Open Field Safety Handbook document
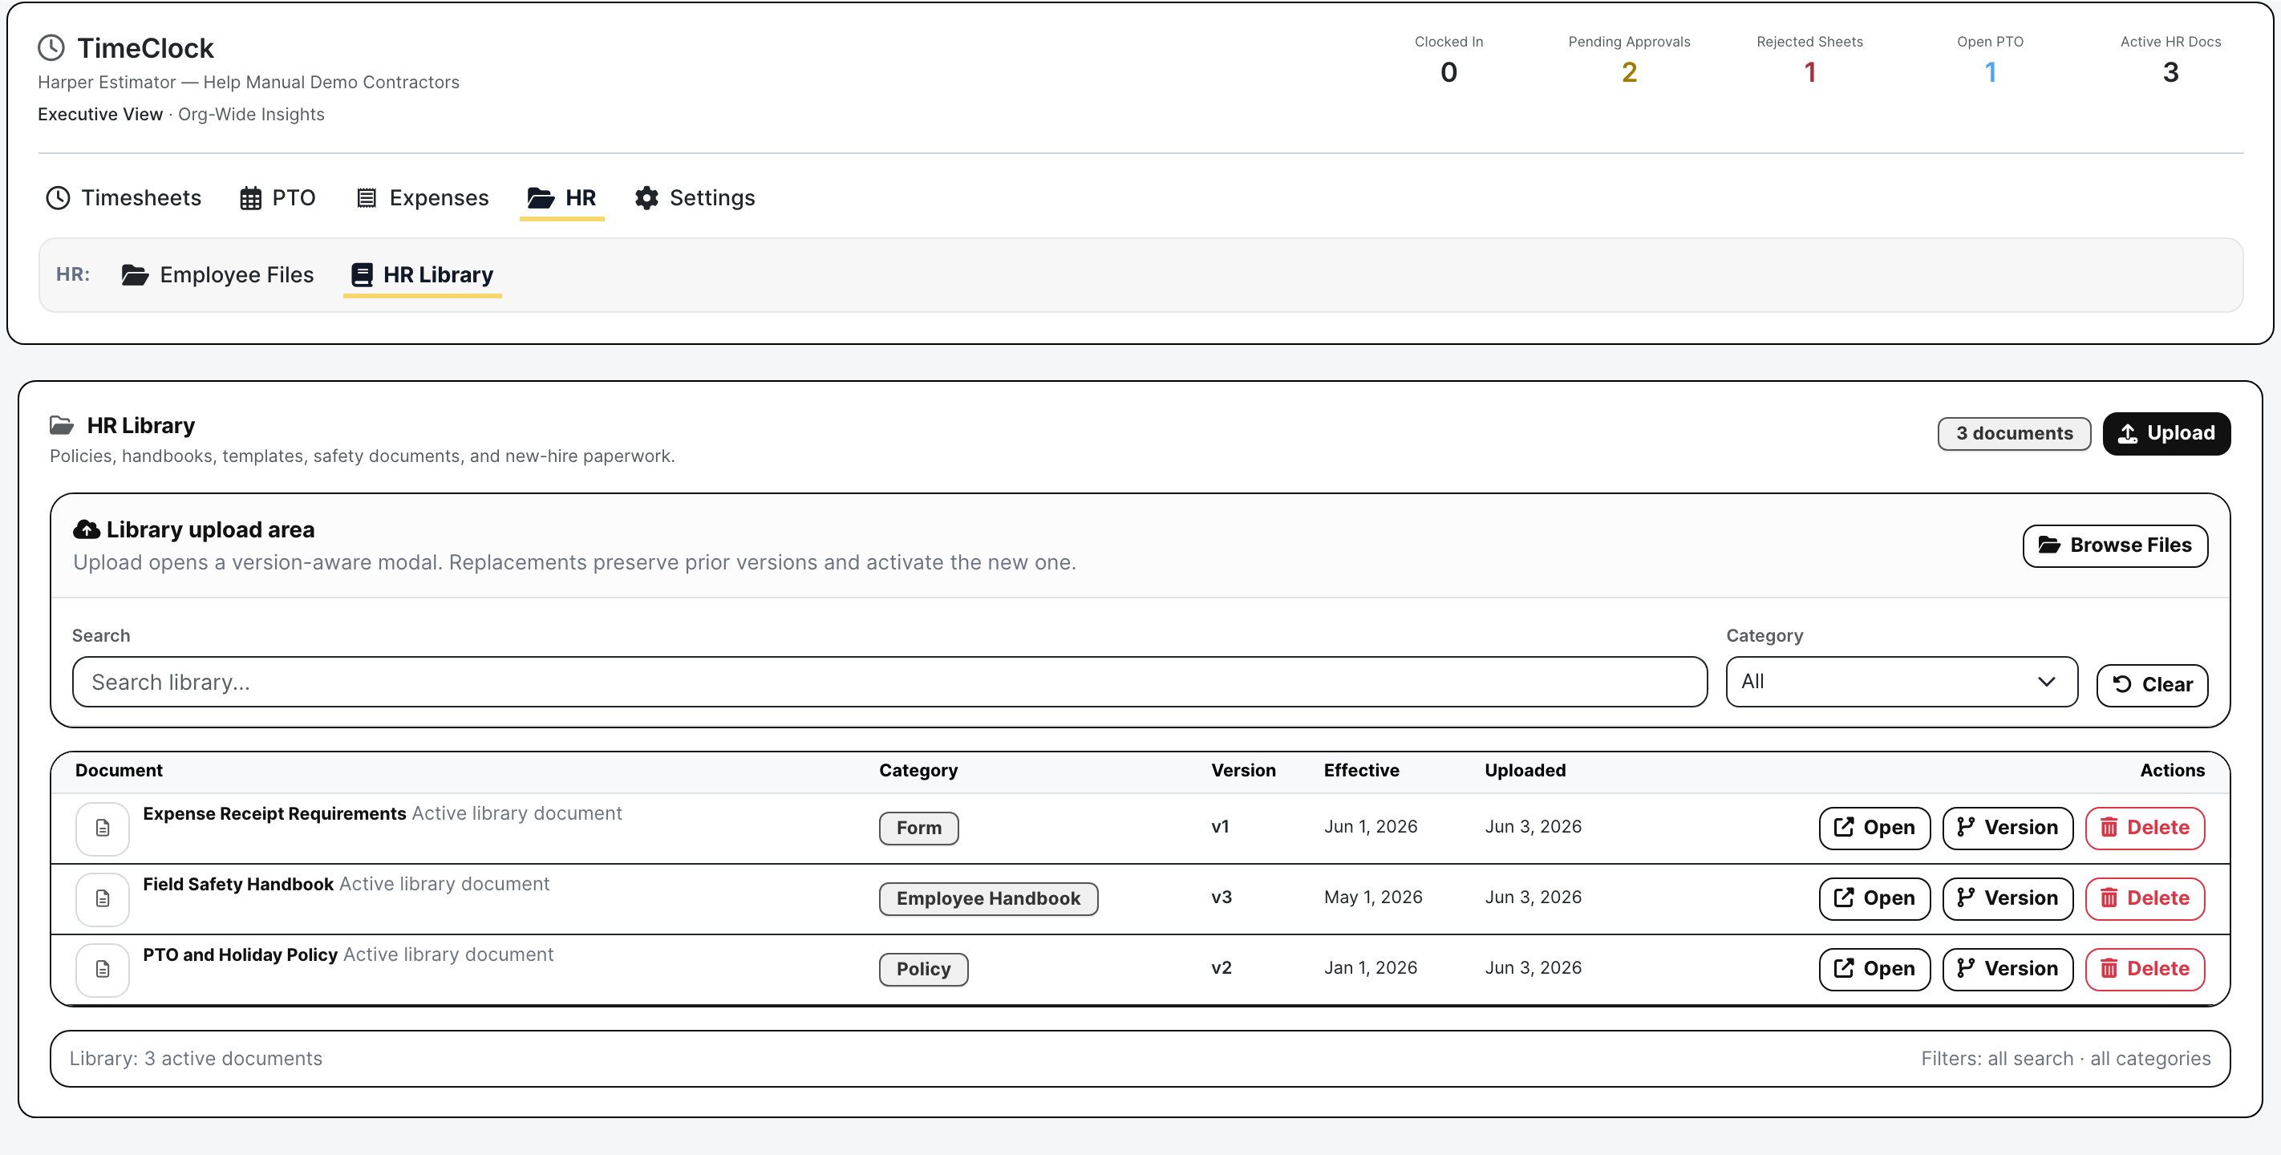The image size is (2281, 1155). click(x=1874, y=898)
